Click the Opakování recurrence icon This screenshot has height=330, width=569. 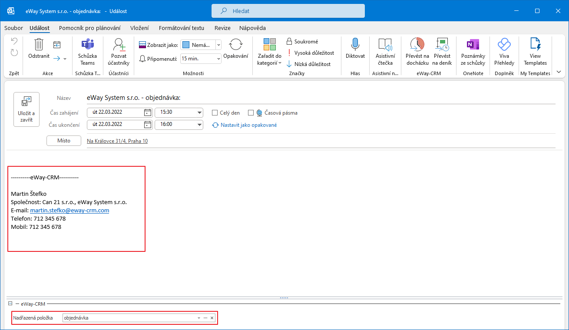[236, 48]
